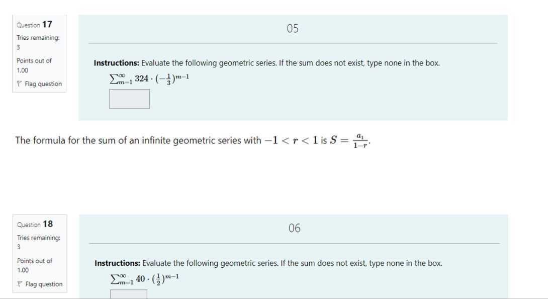Click the flag icon for Question 18
Image resolution: width=548 pixels, height=299 pixels.
pos(20,284)
